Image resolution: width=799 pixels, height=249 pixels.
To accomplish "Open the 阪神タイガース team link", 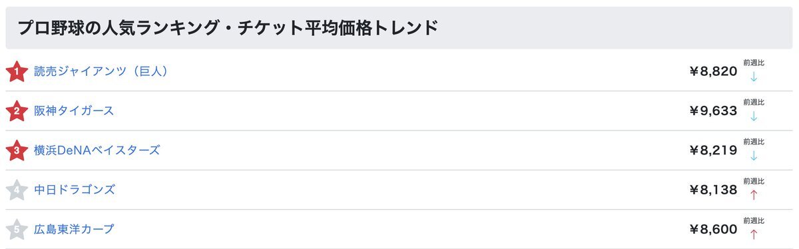I will coord(74,111).
